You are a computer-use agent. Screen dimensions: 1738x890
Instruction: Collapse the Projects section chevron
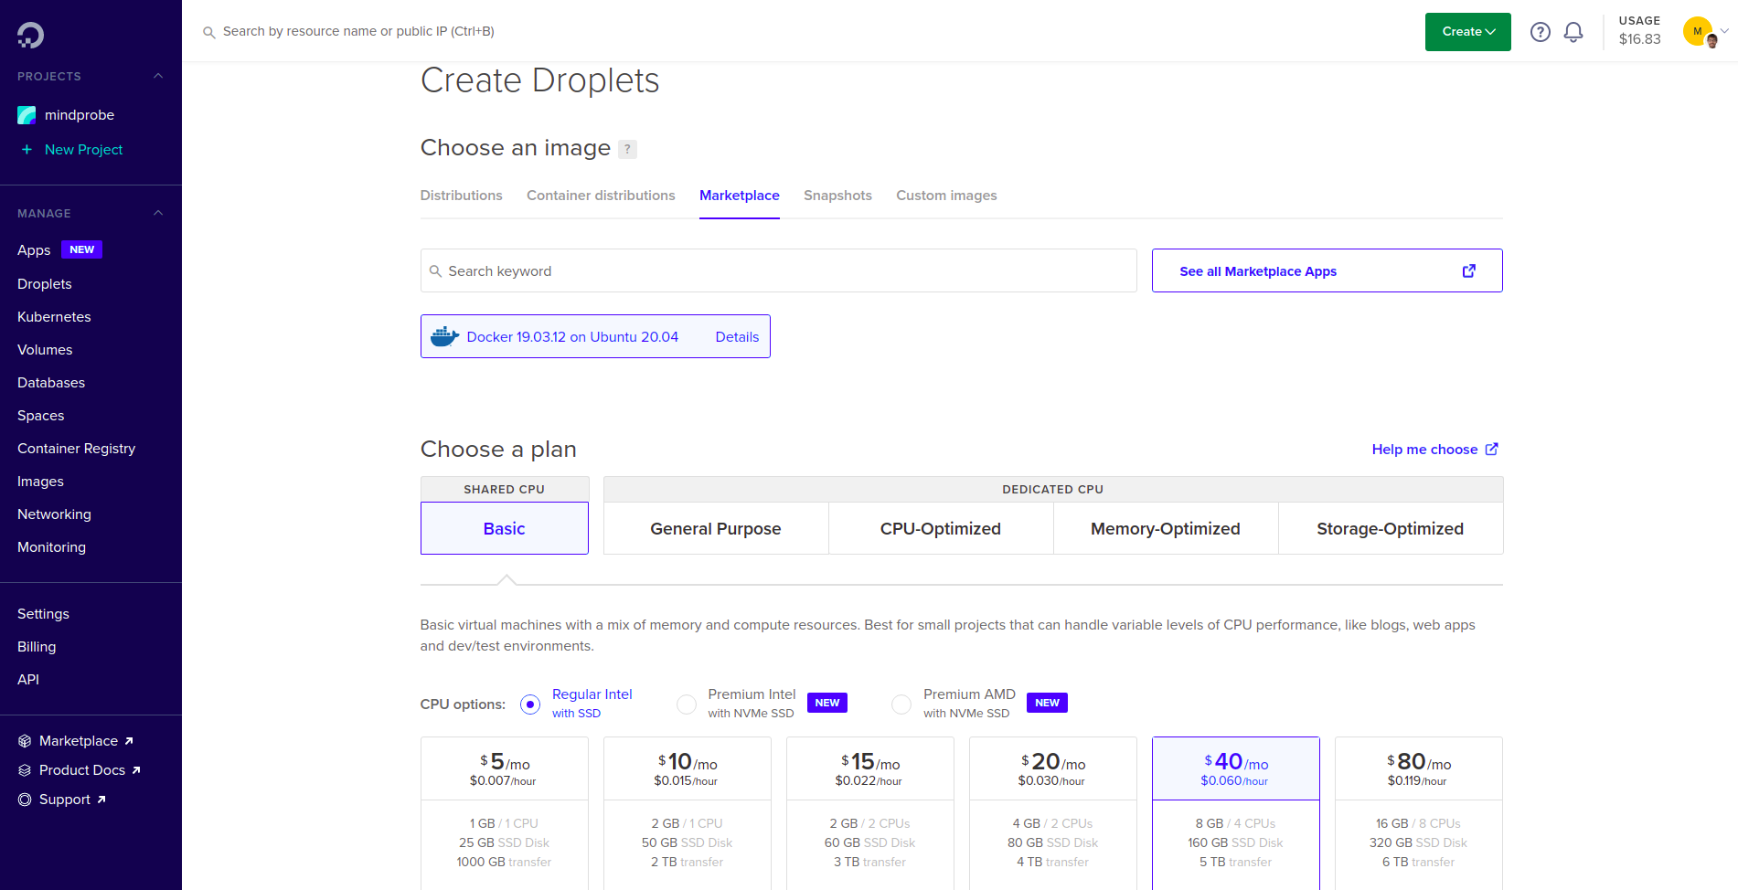[x=158, y=76]
